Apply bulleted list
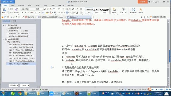The height and width of the screenshot is (96, 171). coord(59,9)
